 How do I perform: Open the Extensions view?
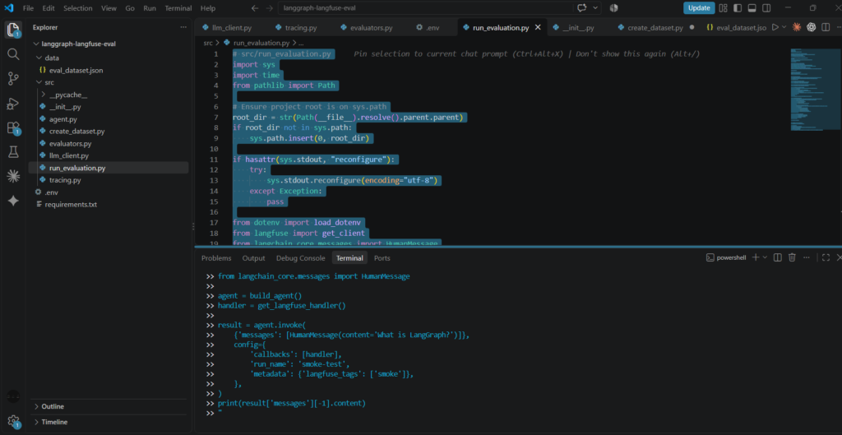[13, 128]
